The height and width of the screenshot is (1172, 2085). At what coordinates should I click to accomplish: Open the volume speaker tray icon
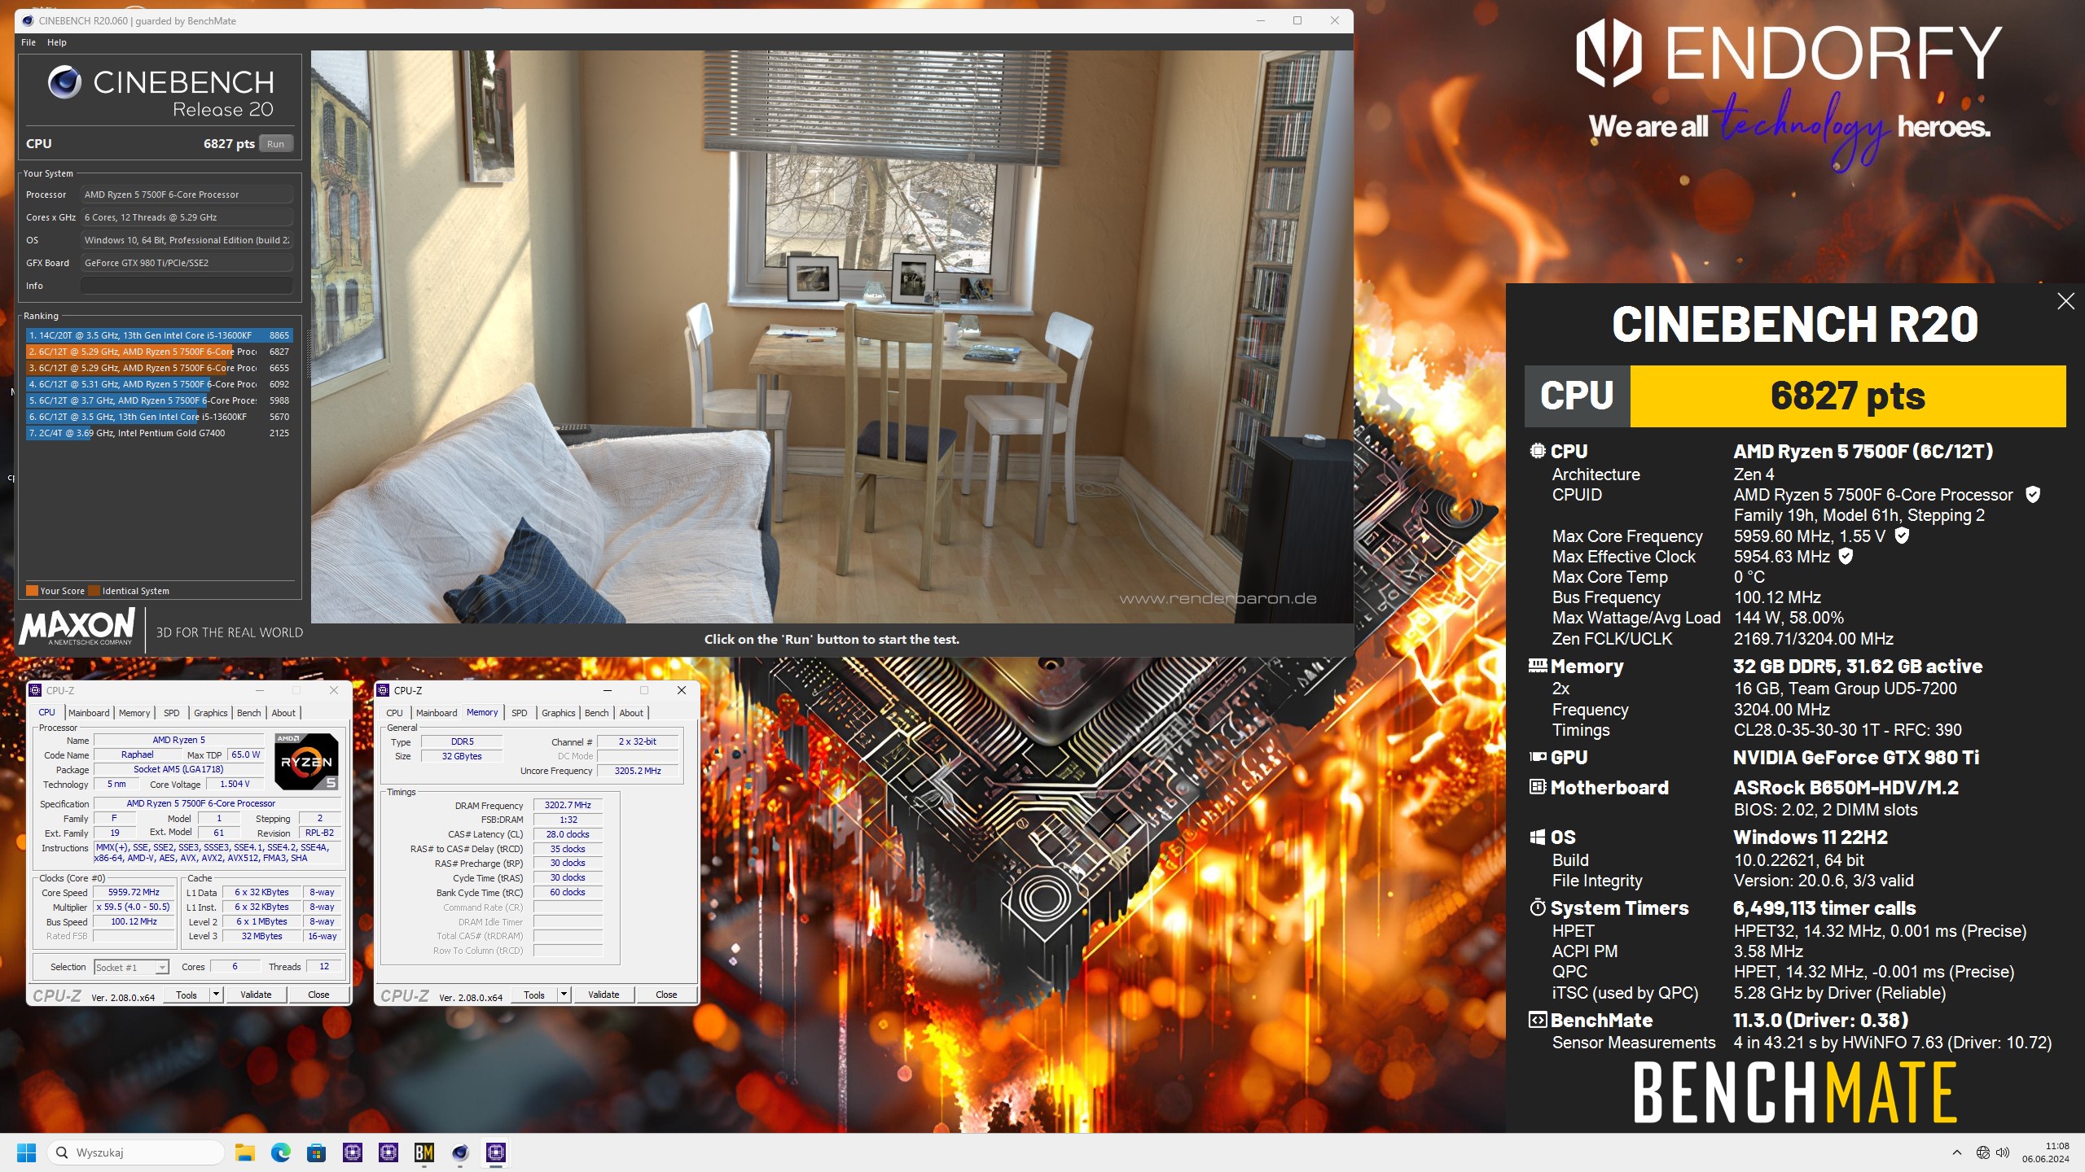click(x=2004, y=1152)
